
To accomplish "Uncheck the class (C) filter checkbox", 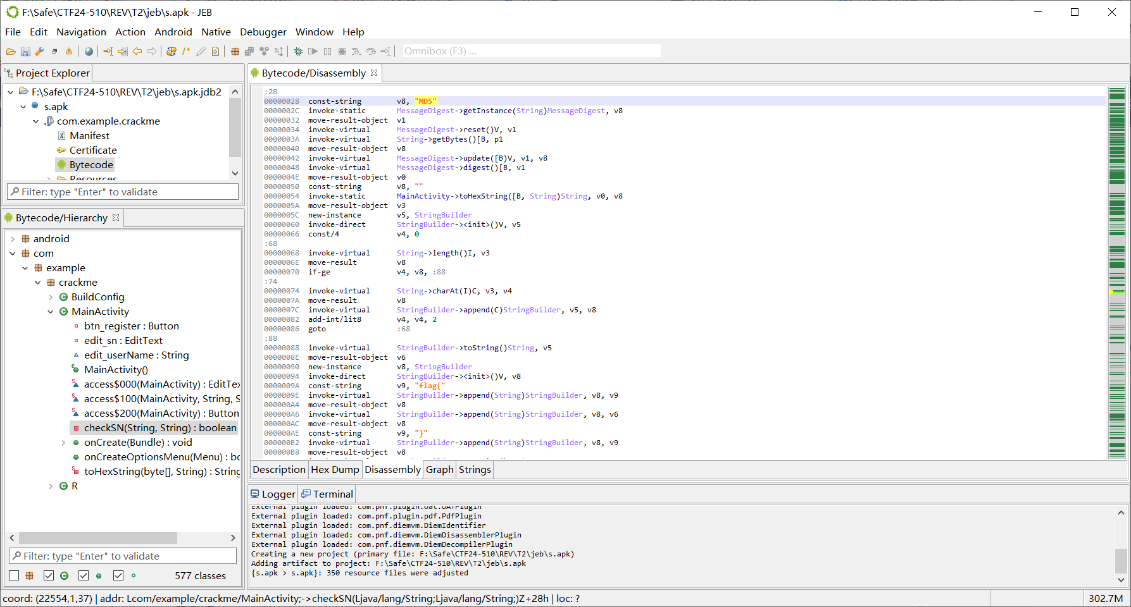I will point(49,575).
